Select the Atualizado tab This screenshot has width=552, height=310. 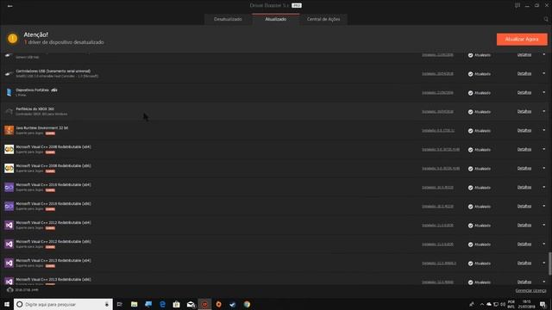point(276,19)
